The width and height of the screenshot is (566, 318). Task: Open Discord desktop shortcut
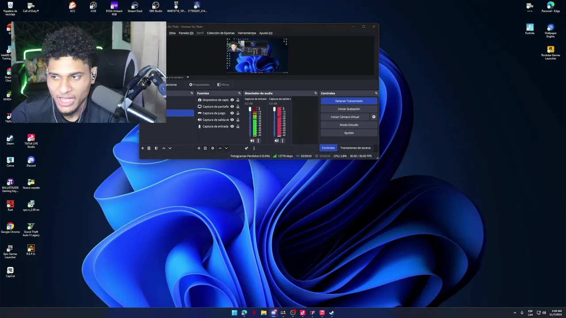click(x=31, y=162)
